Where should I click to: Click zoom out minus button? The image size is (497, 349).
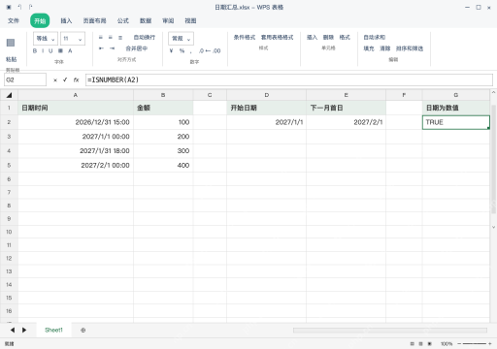pyautogui.click(x=459, y=343)
